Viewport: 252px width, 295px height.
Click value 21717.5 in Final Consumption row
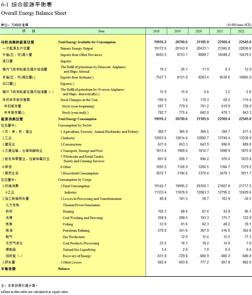[245, 186]
